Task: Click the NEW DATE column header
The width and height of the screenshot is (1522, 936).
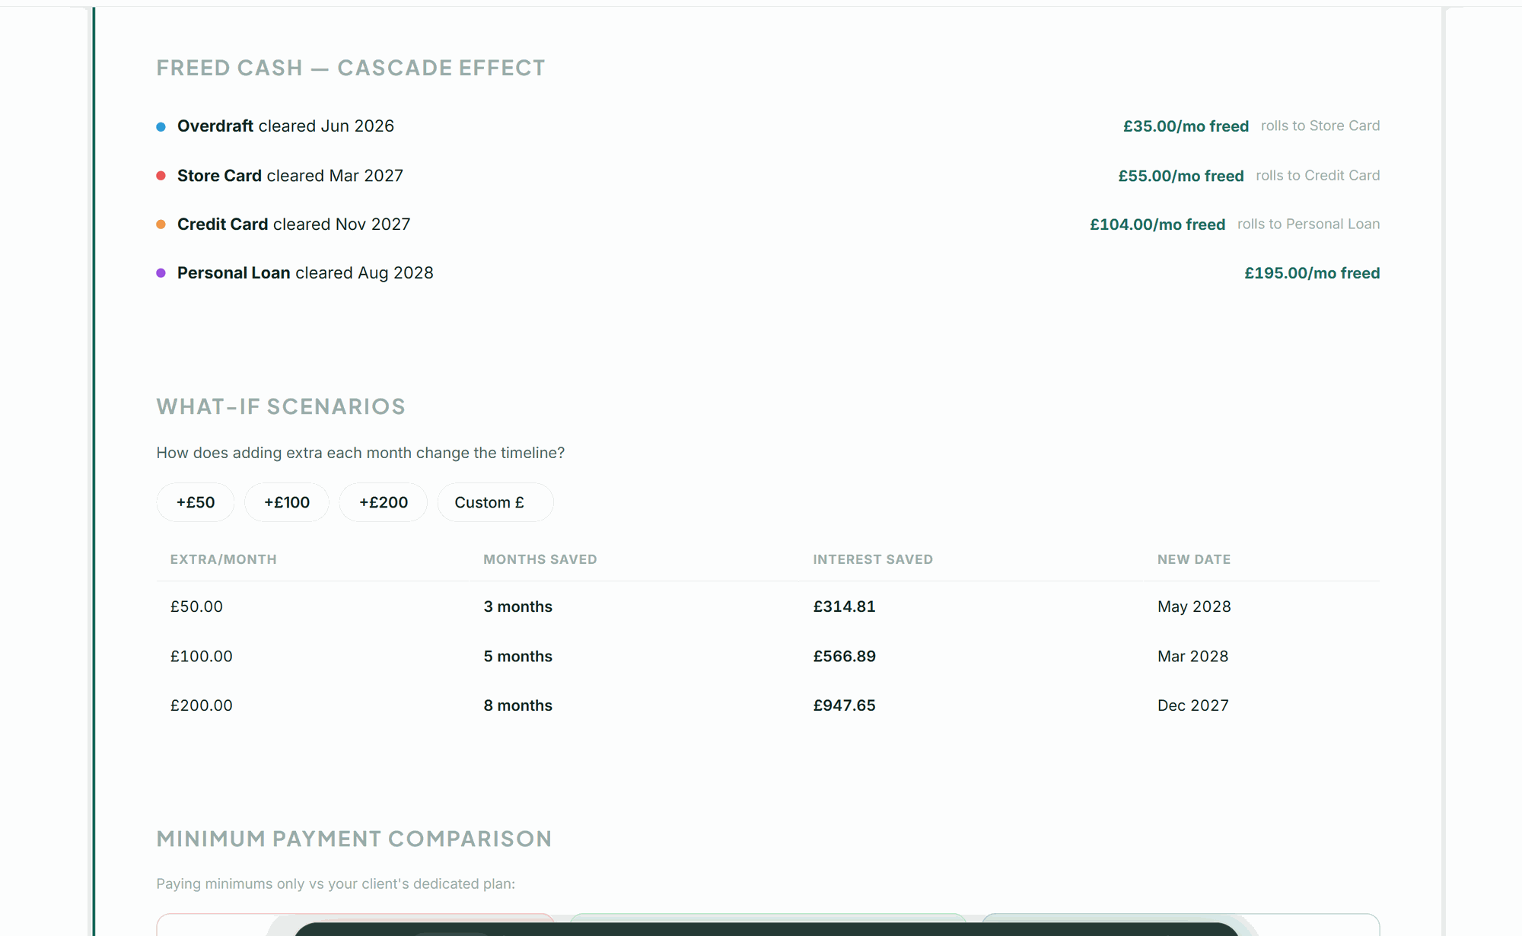Action: 1193,559
